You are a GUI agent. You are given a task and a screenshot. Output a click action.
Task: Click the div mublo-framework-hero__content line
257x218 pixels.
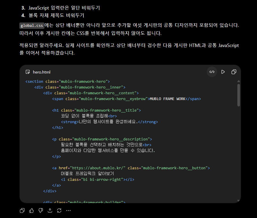[x=91, y=93]
